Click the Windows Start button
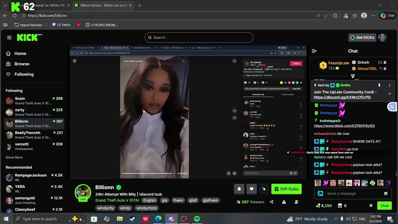This screenshot has width=398, height=224. 6,219
